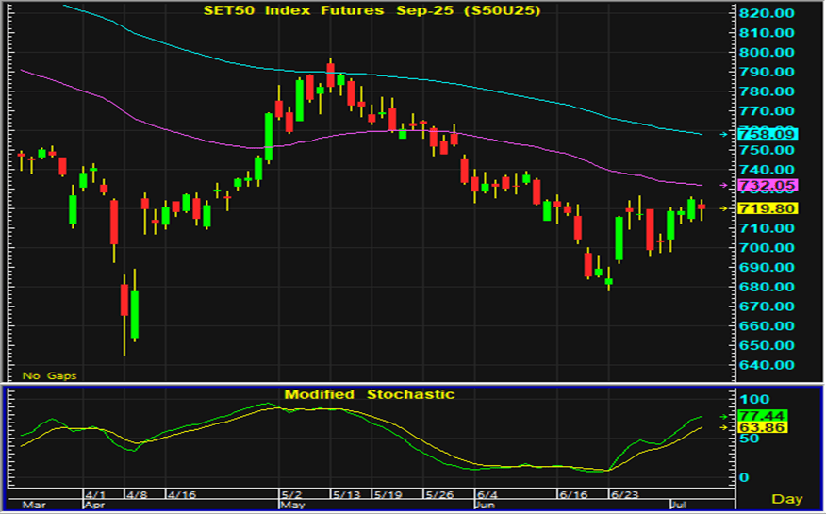Click the magenta arrow beside 732.05

point(724,185)
